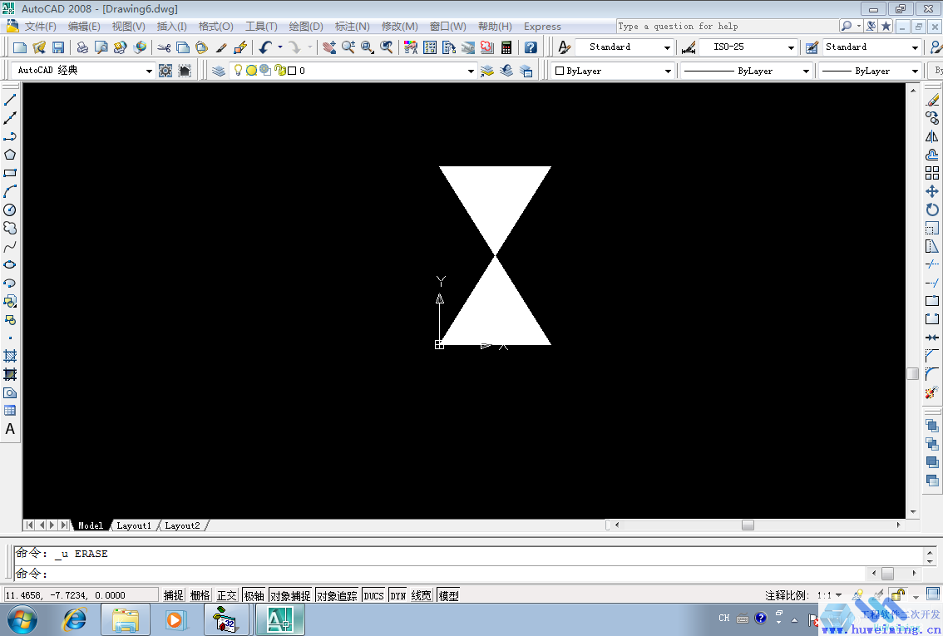Click the Help question mark icon

531,47
